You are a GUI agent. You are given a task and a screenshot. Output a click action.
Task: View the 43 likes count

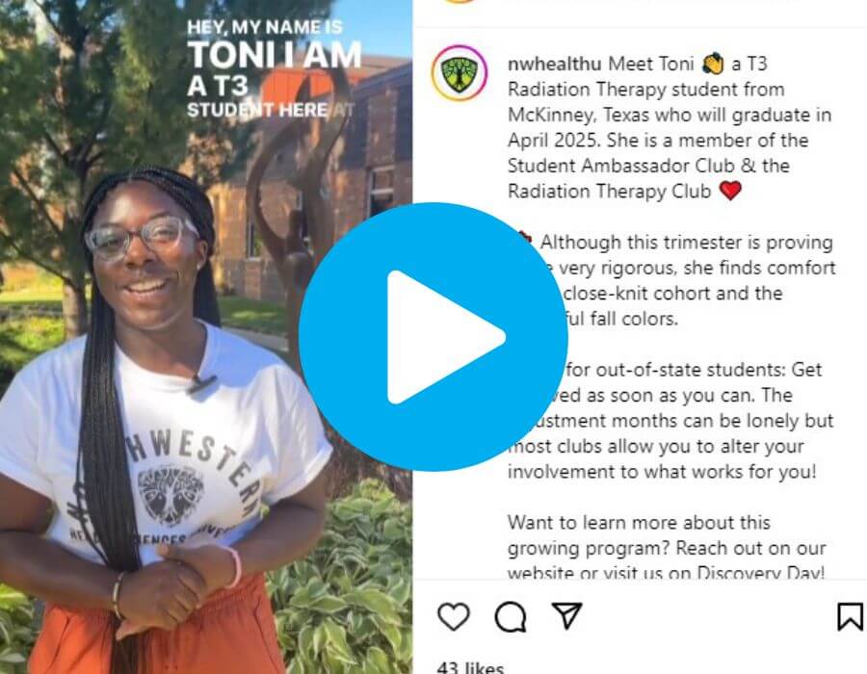470,667
